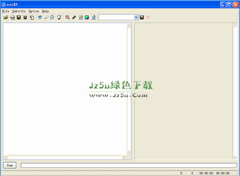Open the Help menu
240x176 pixels.
pyautogui.click(x=46, y=11)
